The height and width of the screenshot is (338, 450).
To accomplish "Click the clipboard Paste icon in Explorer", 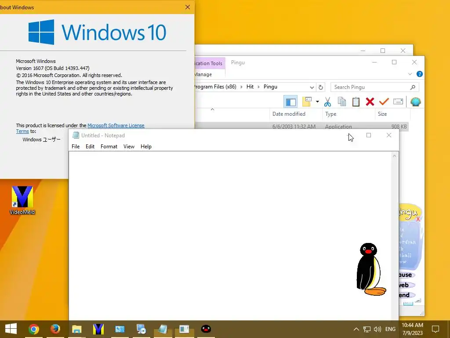I will tap(356, 102).
